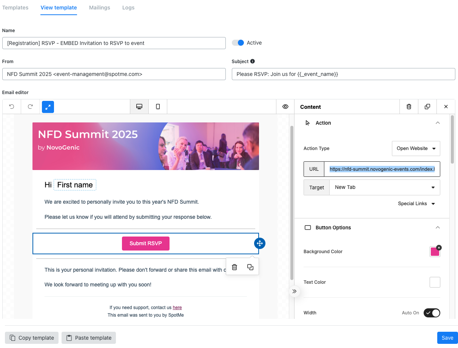The height and width of the screenshot is (348, 458).
Task: Toggle Width Auto On switch
Action: coord(432,313)
